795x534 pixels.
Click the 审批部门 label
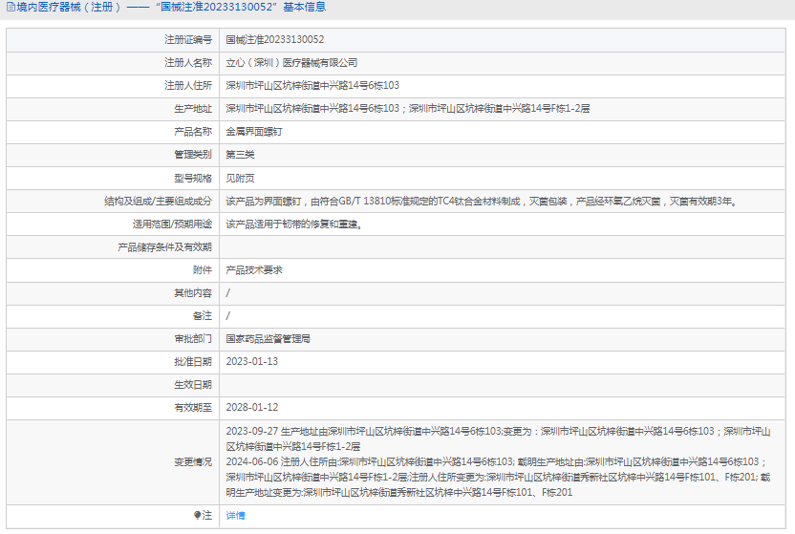[193, 339]
